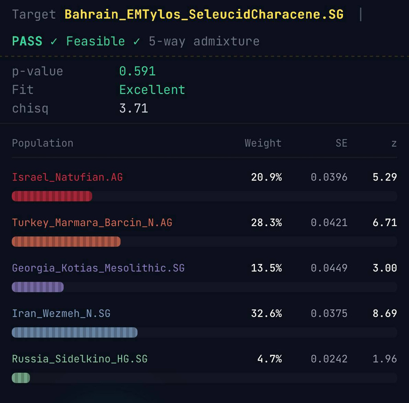Select Georgia_Kotias_Mesolithic.SG population name

pos(98,268)
